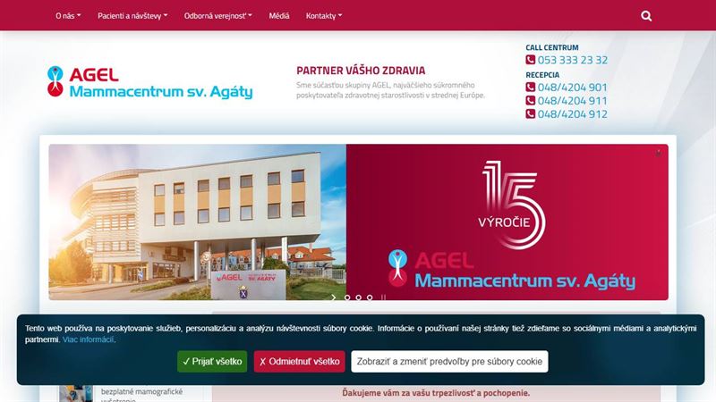The height and width of the screenshot is (402, 716).
Task: Select the first carousel slide dot
Action: click(347, 297)
